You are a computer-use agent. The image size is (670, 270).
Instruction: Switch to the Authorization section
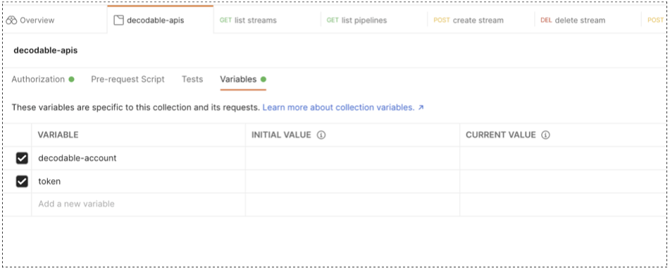pyautogui.click(x=43, y=79)
